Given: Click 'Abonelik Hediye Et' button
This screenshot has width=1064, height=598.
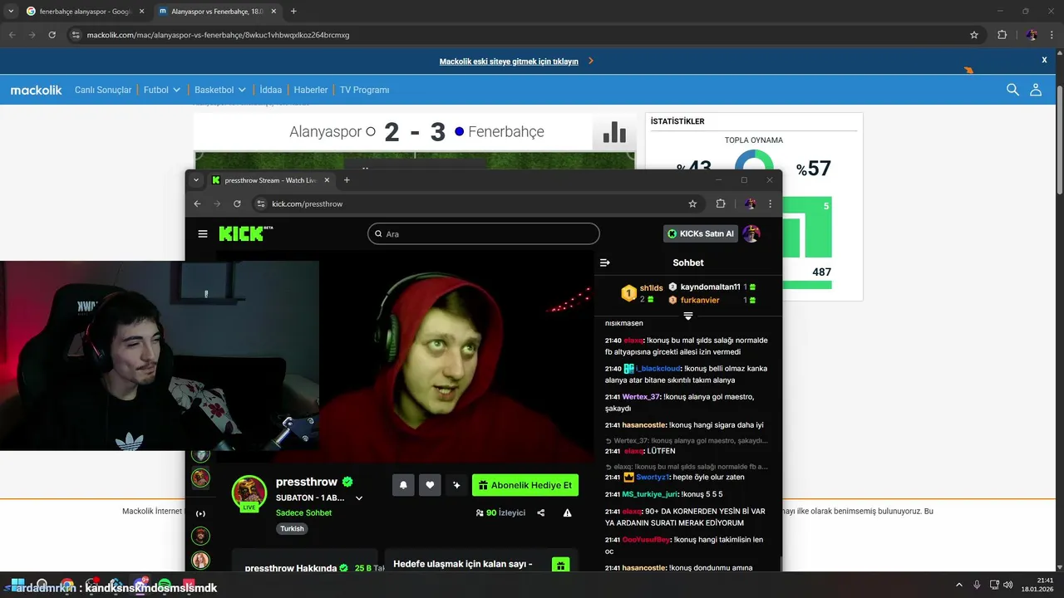Looking at the screenshot, I should 525,485.
